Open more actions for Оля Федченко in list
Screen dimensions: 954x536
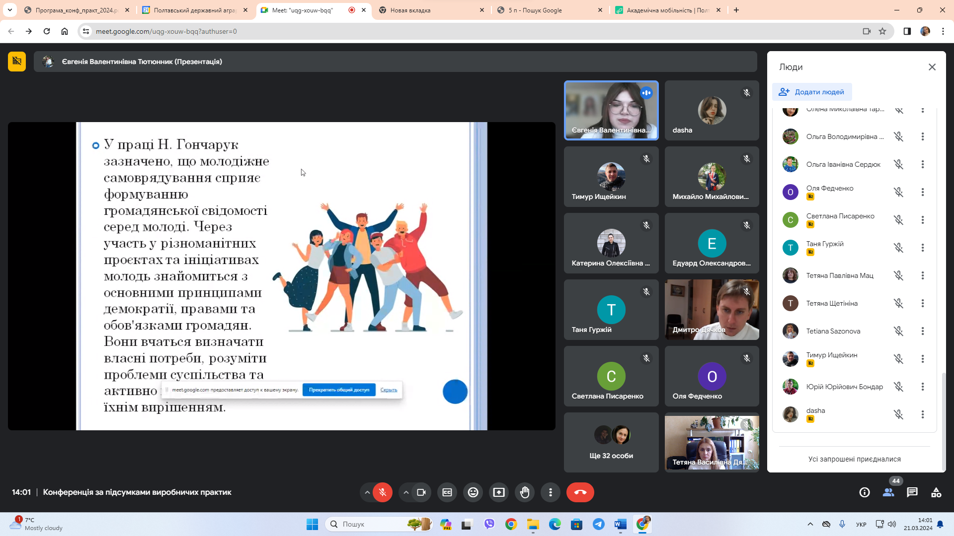(x=923, y=192)
